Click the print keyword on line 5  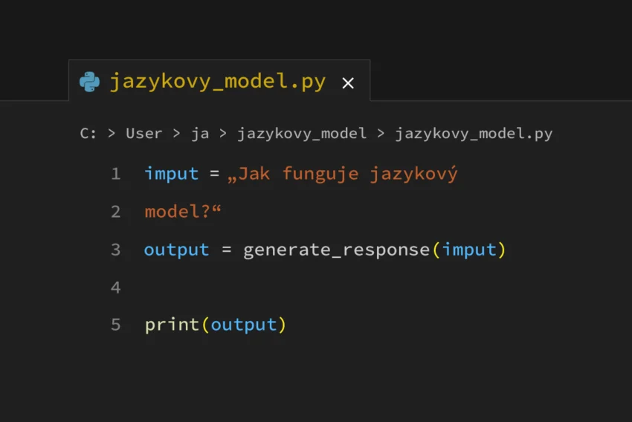pyautogui.click(x=172, y=325)
